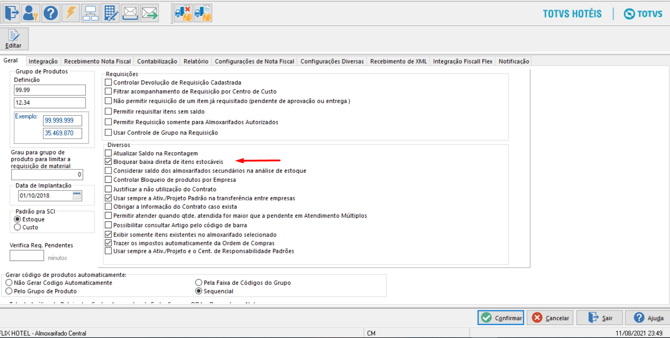This screenshot has height=338, width=670.
Task: Check Permitir Requisição somente para Almoxarifados Autorizados
Action: click(109, 122)
